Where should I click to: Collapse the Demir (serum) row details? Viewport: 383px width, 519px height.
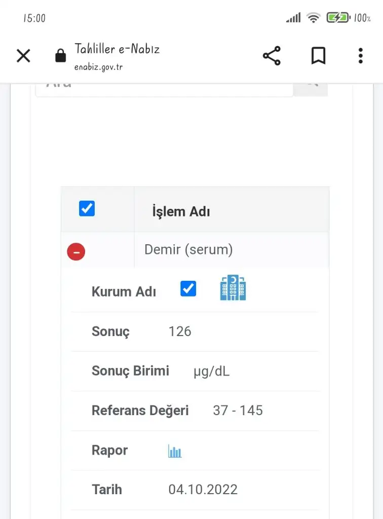pyautogui.click(x=76, y=251)
